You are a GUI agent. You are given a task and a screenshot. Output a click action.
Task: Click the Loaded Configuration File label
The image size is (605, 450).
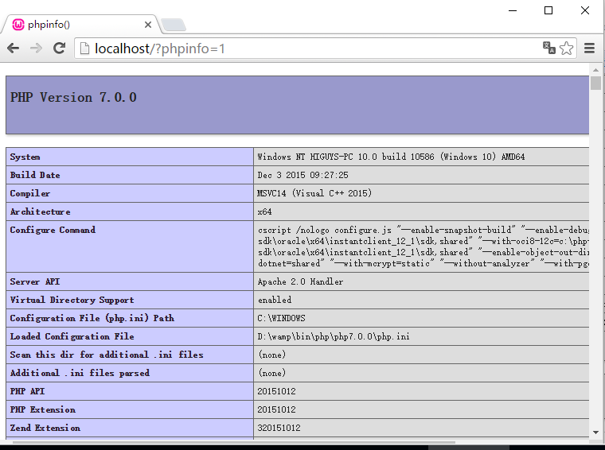coord(72,336)
